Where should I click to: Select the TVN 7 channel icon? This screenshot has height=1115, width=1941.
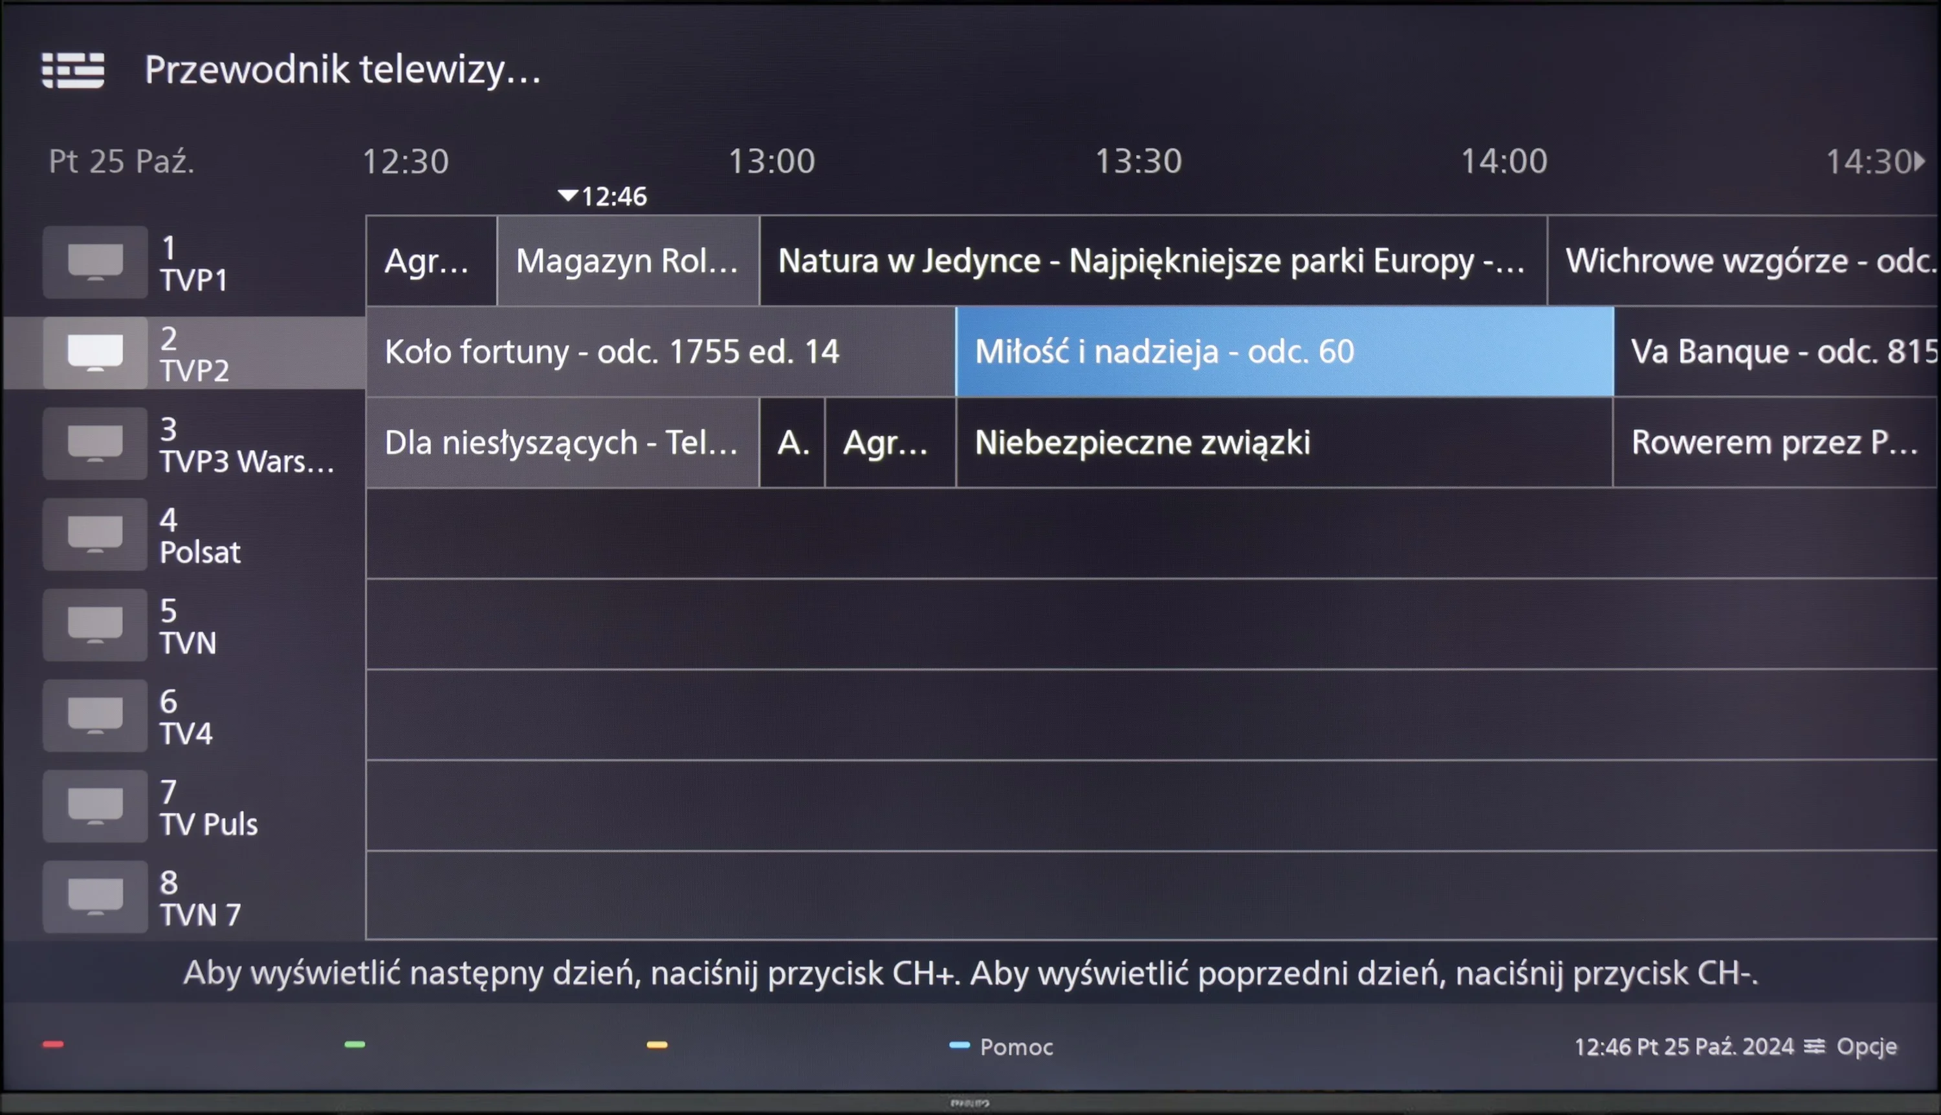click(95, 897)
